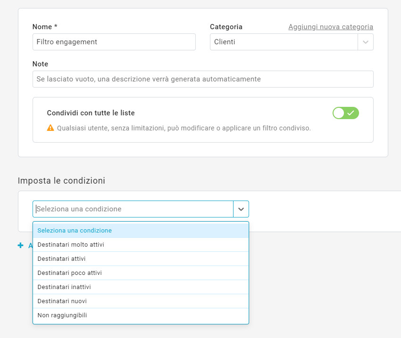The height and width of the screenshot is (338, 401).
Task: Click into the Nome text field
Action: tap(114, 42)
